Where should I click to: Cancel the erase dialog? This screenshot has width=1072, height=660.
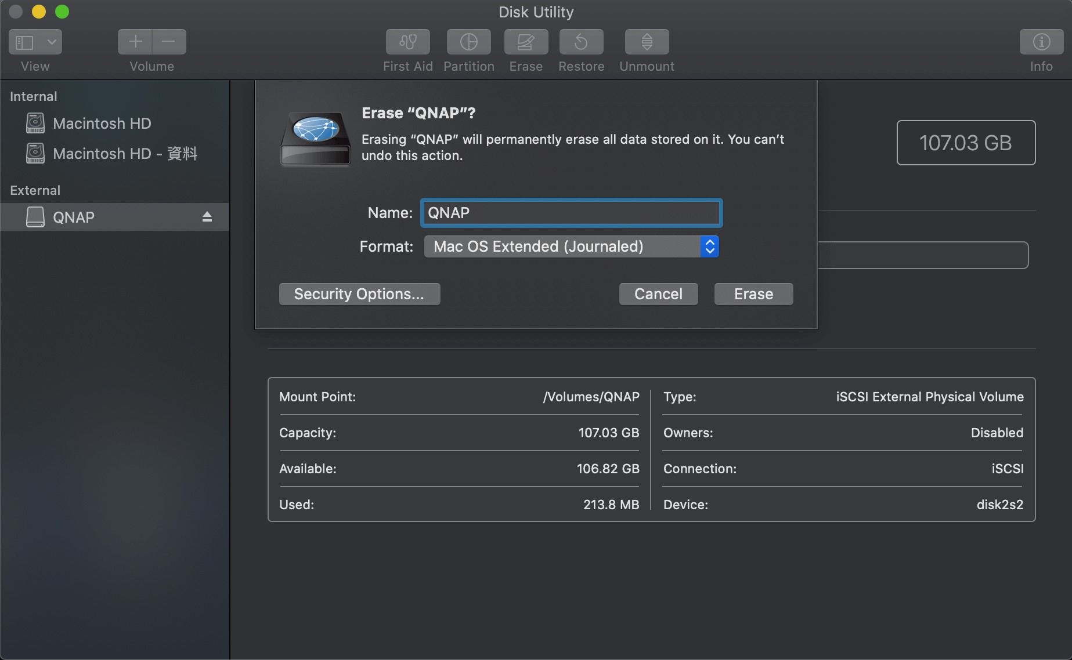(658, 294)
